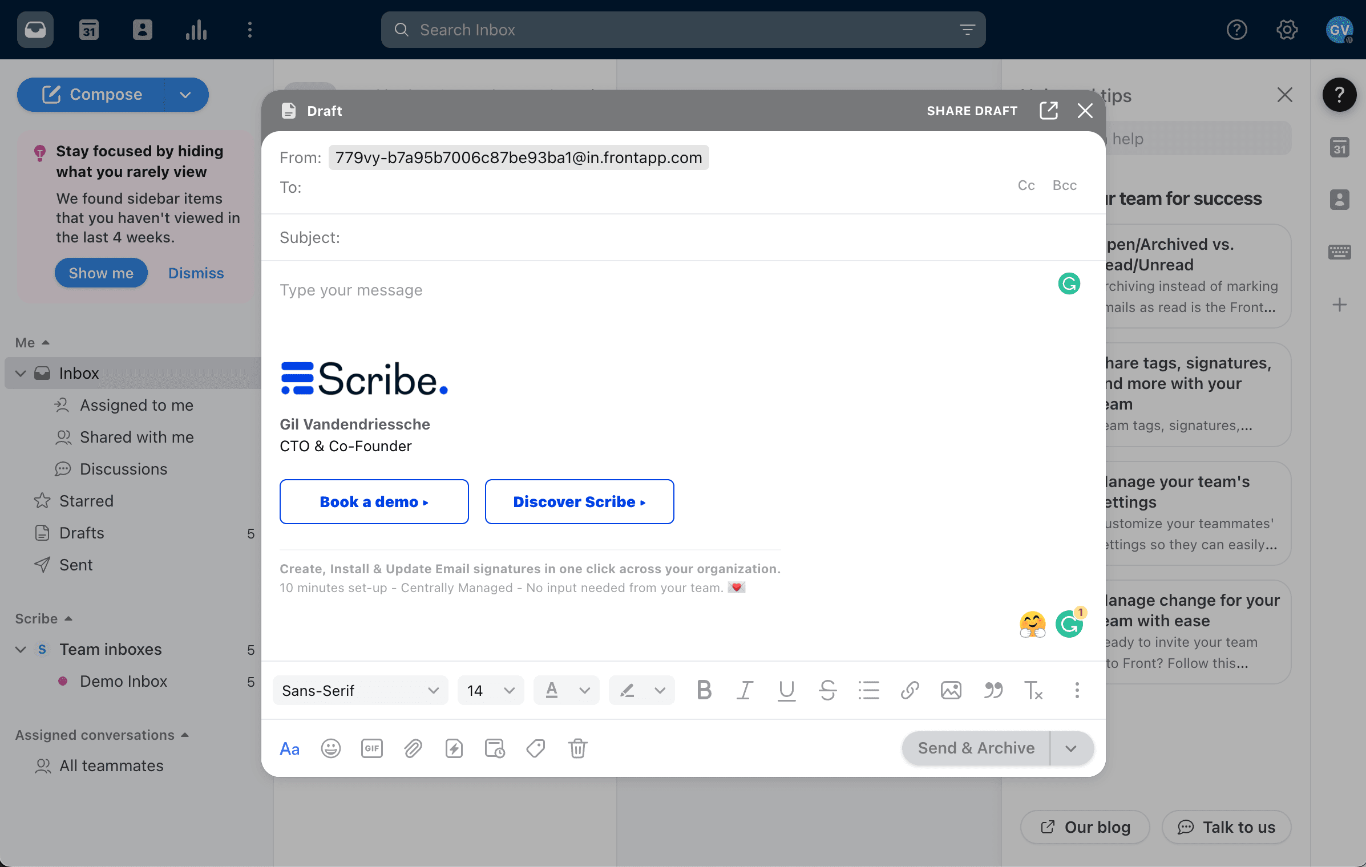Open the top bar more options dots
Viewport: 1366px width, 867px height.
[250, 30]
